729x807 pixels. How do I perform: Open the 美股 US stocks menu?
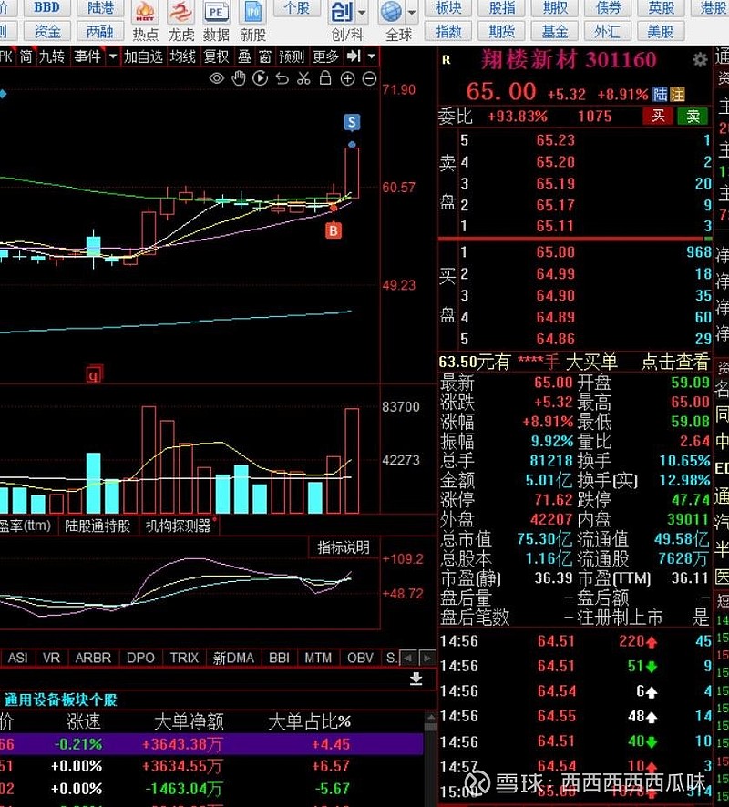point(661,32)
